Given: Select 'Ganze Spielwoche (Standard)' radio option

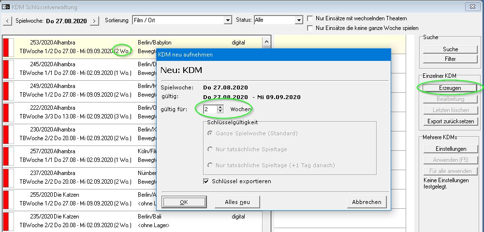Looking at the screenshot, I should tap(210, 133).
